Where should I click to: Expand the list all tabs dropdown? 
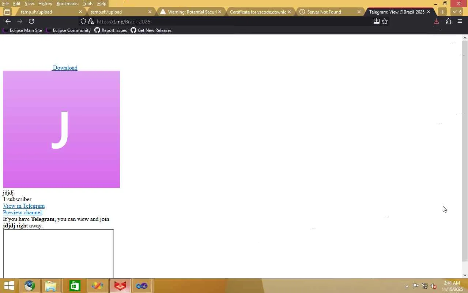coord(457,12)
